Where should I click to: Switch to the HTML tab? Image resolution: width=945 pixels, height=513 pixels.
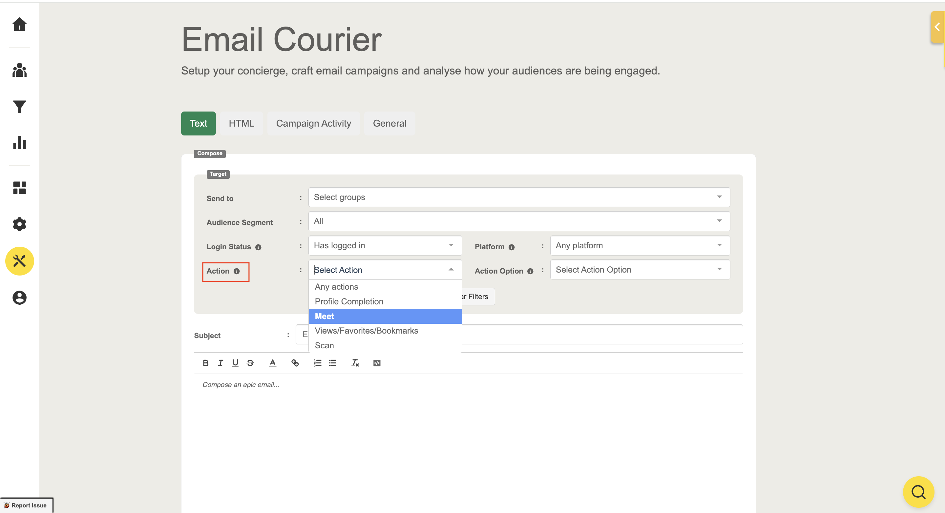click(x=241, y=124)
